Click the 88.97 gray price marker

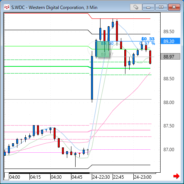(x=170, y=57)
